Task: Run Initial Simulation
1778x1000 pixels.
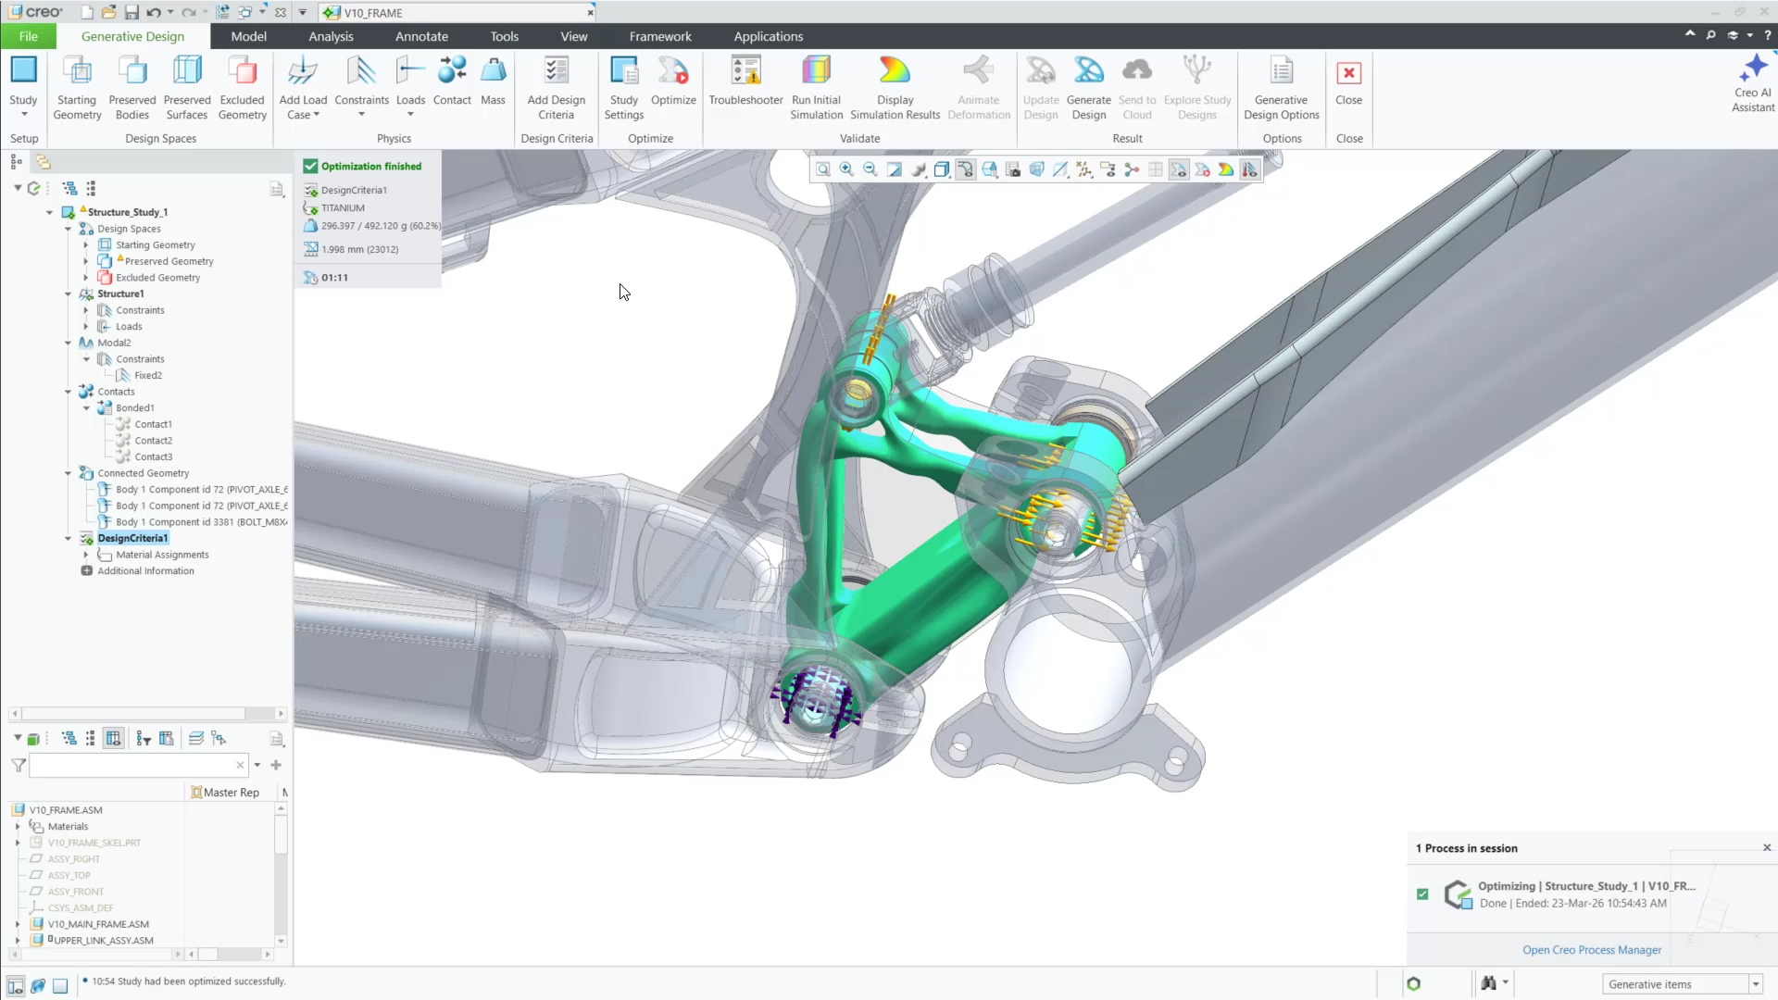Action: click(816, 88)
